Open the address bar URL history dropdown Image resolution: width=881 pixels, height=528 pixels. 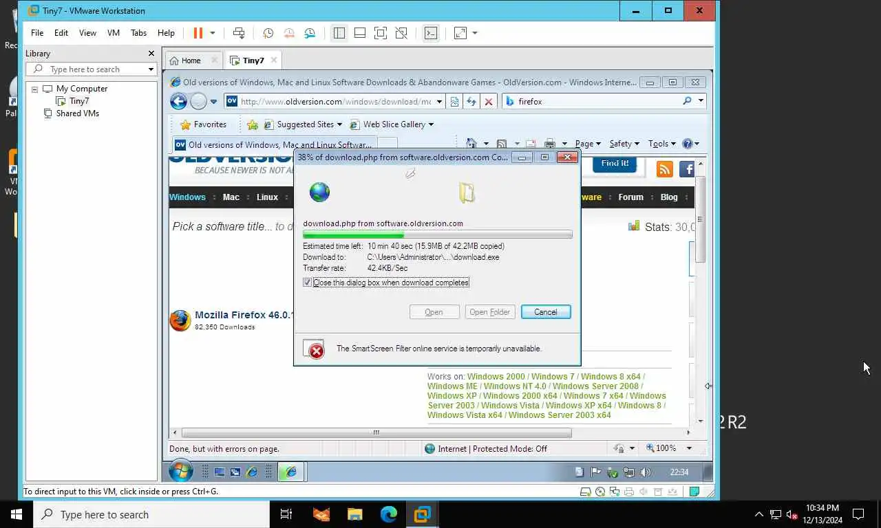point(440,102)
